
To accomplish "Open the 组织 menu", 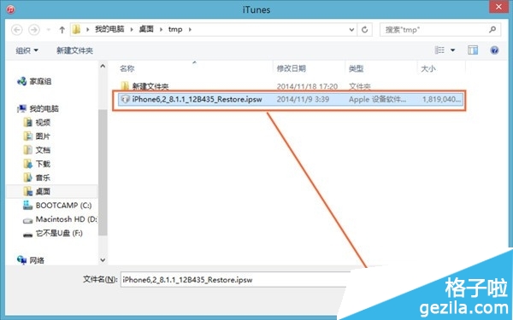I will click(x=27, y=50).
